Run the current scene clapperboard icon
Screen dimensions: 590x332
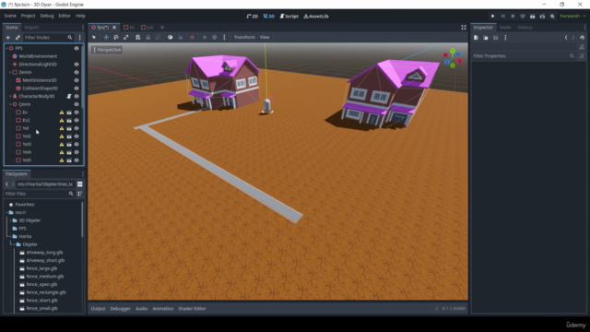pyautogui.click(x=533, y=17)
